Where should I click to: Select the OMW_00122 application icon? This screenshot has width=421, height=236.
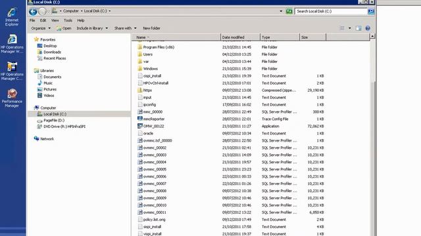click(140, 126)
